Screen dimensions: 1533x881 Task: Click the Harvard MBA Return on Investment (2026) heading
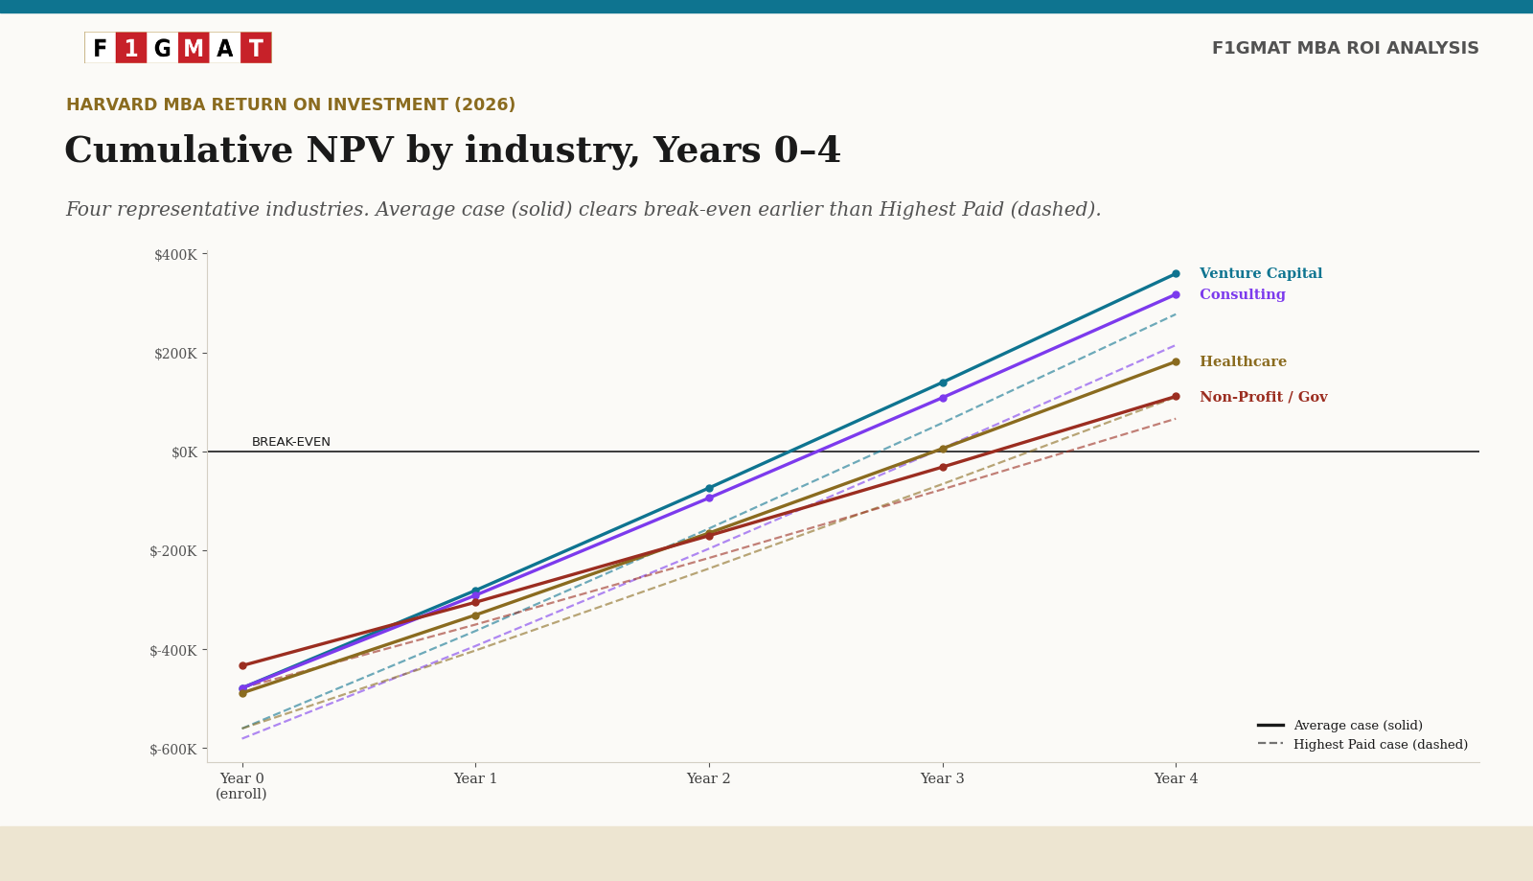pyautogui.click(x=290, y=105)
